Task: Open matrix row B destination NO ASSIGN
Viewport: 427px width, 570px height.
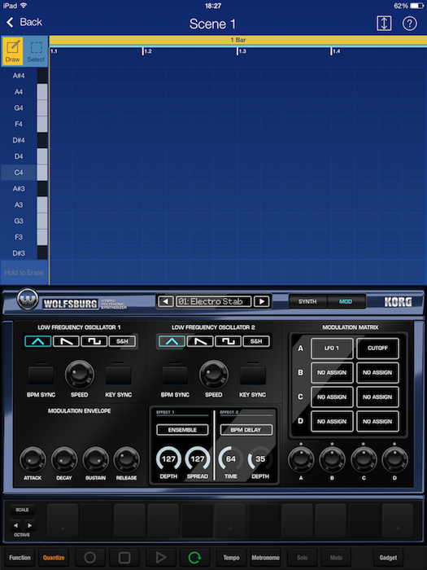Action: (x=377, y=373)
